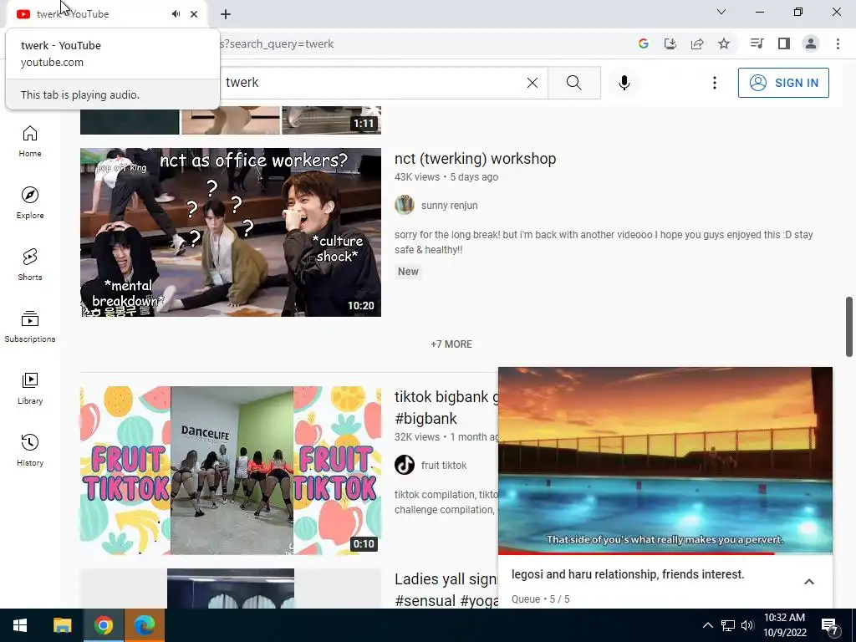Share this page icon
This screenshot has width=856, height=642.
[x=697, y=43]
